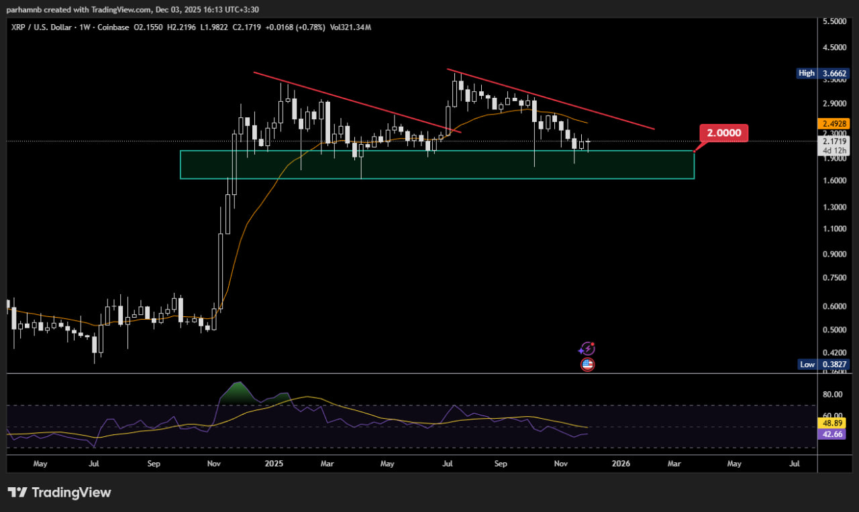Screen dimensions: 859x512
Task: Click the orange 2.4928 moving average price label
Action: click(x=833, y=123)
